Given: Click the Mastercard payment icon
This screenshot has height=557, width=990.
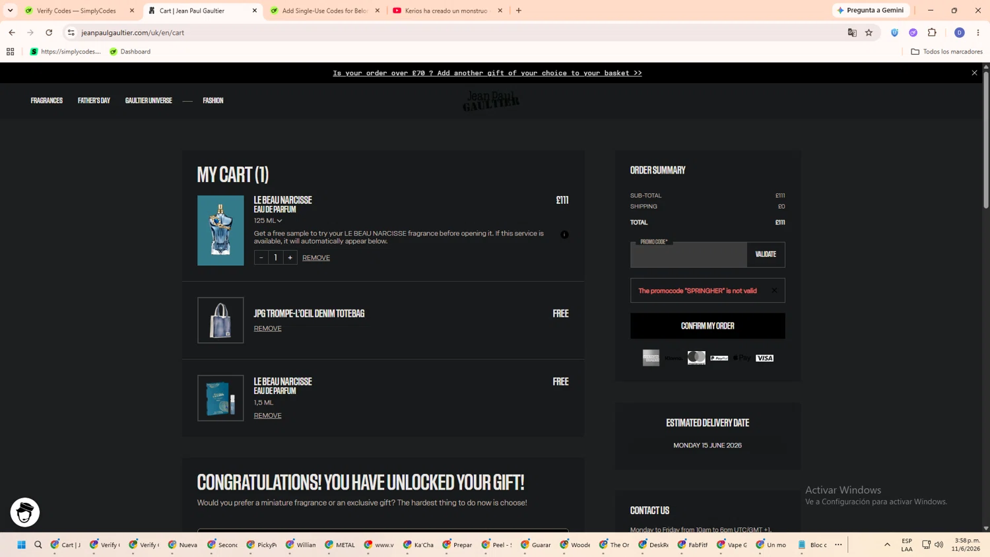Looking at the screenshot, I should click(x=696, y=358).
